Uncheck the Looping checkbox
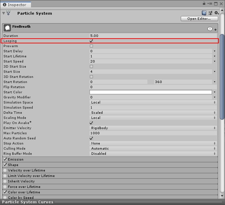Image resolution: width=225 pixels, height=205 pixels. pyautogui.click(x=91, y=41)
